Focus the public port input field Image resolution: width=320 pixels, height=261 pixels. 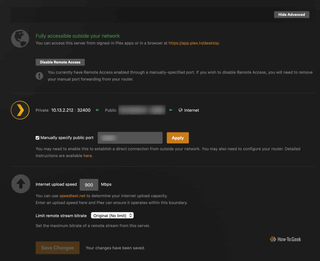pyautogui.click(x=130, y=138)
